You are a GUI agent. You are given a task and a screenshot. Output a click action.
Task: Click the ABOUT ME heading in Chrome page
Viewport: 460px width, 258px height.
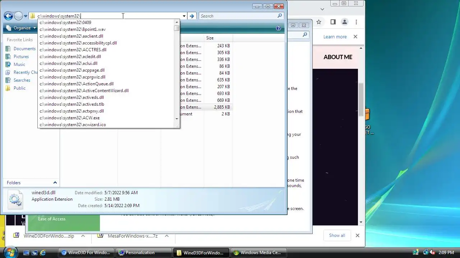point(338,57)
